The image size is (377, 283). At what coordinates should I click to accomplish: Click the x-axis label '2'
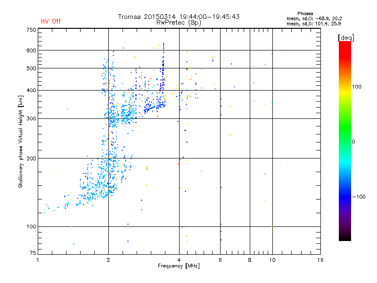pyautogui.click(x=108, y=260)
